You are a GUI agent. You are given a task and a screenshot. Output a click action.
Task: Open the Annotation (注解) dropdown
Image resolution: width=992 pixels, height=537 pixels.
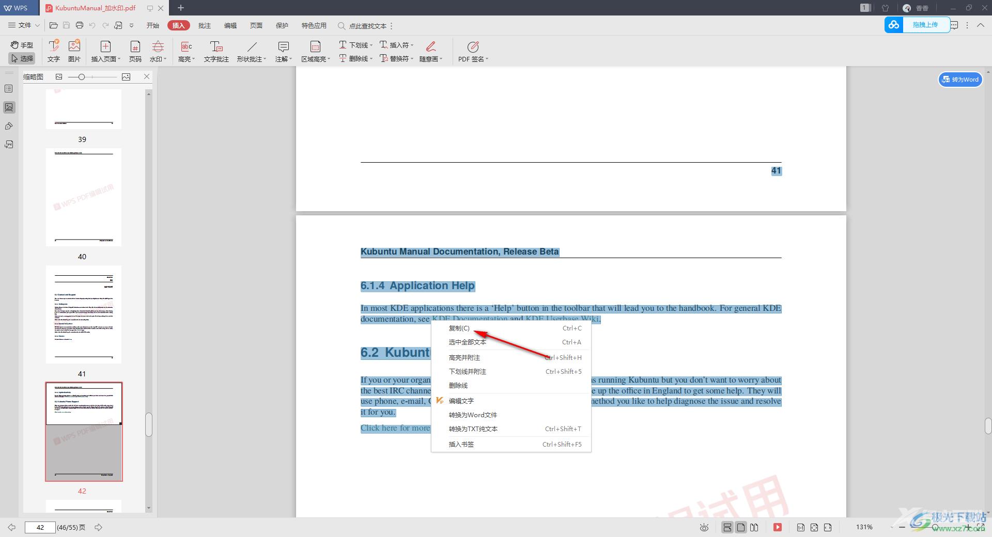tap(284, 51)
